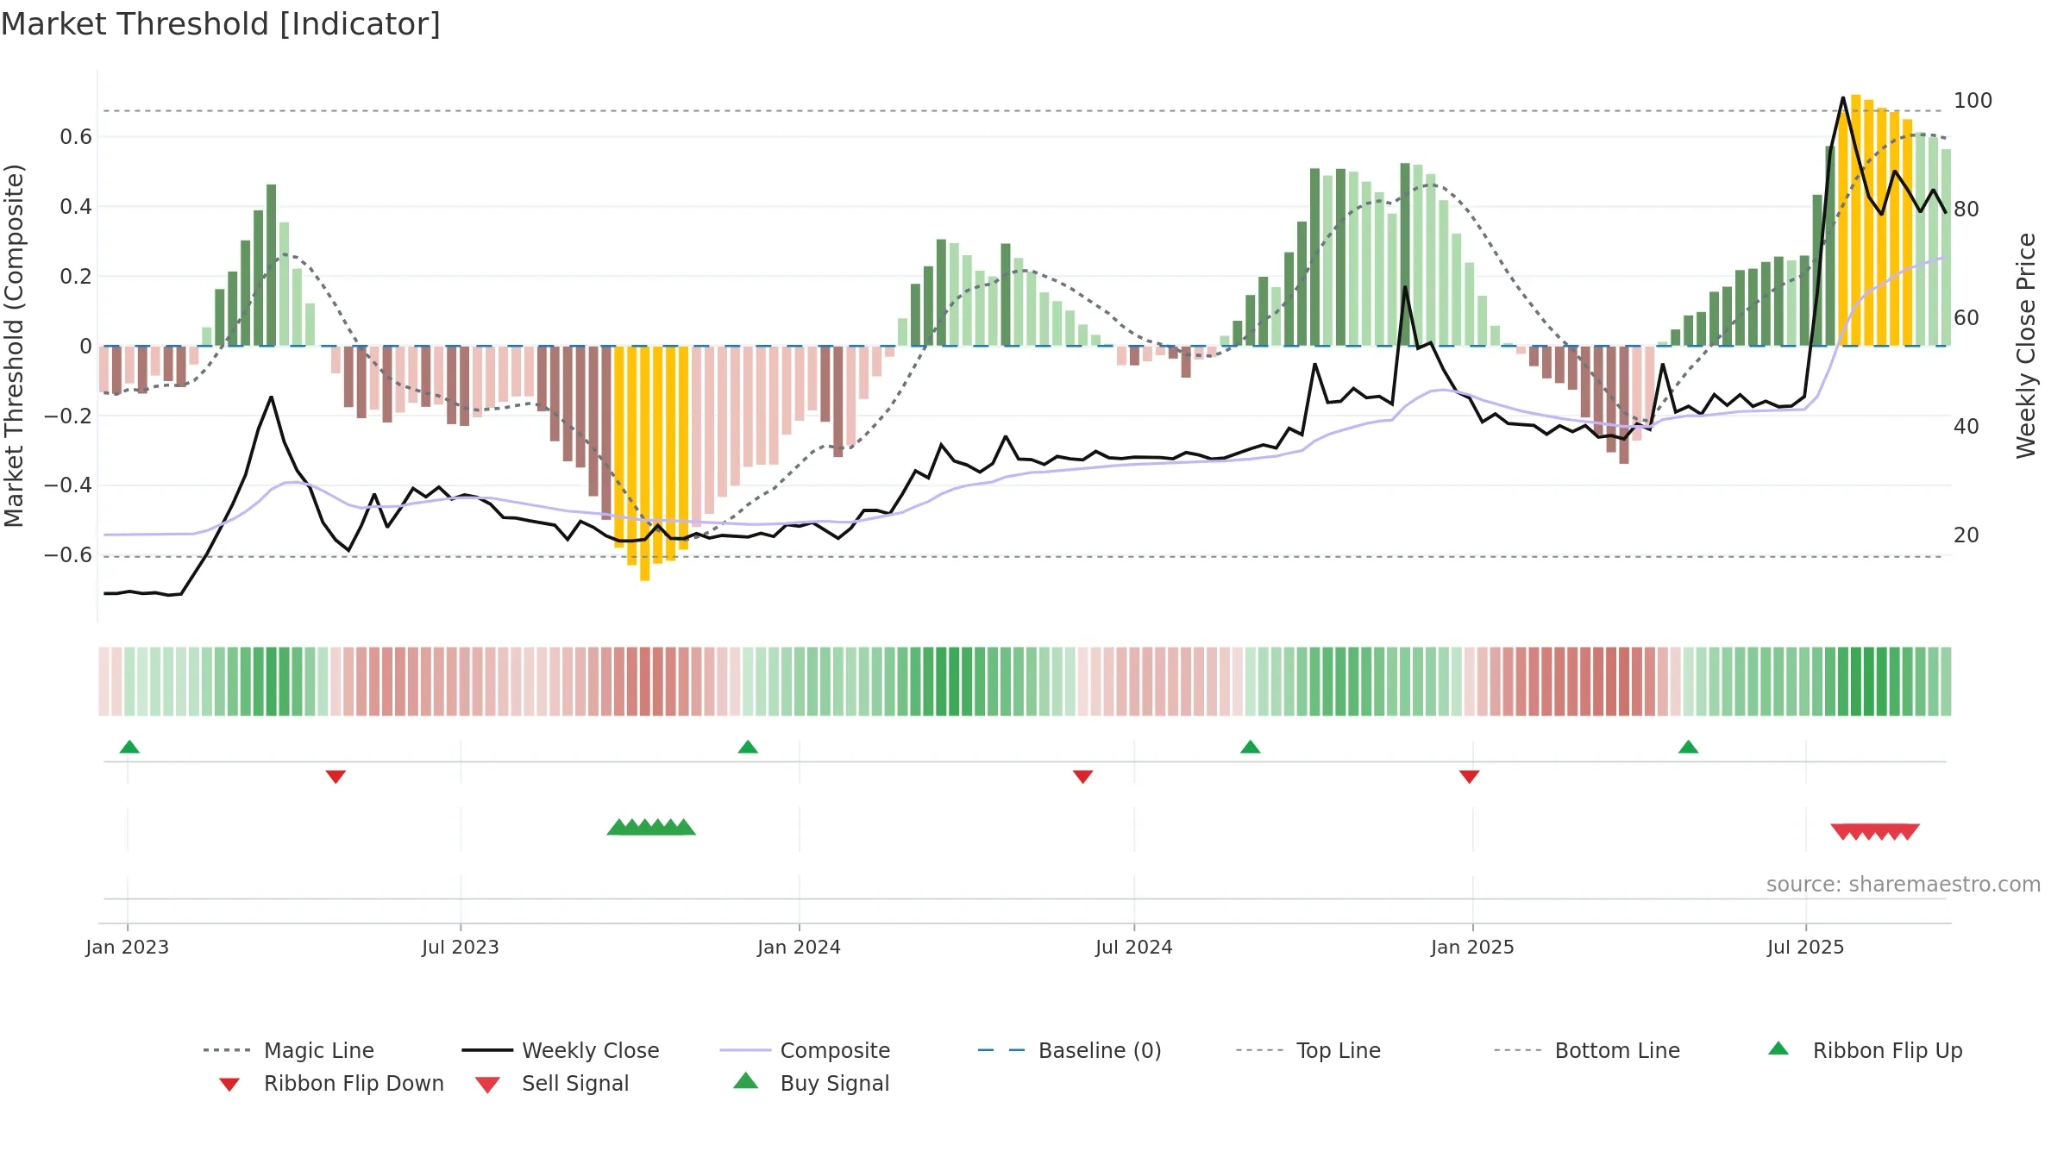Click the Jul 2024 x-axis label
The width and height of the screenshot is (2070, 1164).
click(x=1134, y=947)
